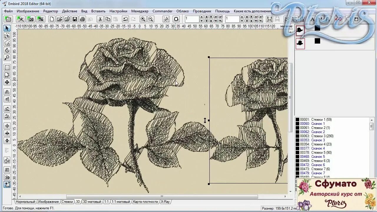Toggle the 3D view sidebar icon
377x212 pixels.
(7, 178)
